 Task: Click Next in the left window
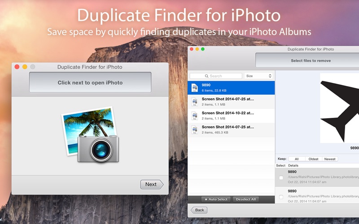(152, 184)
